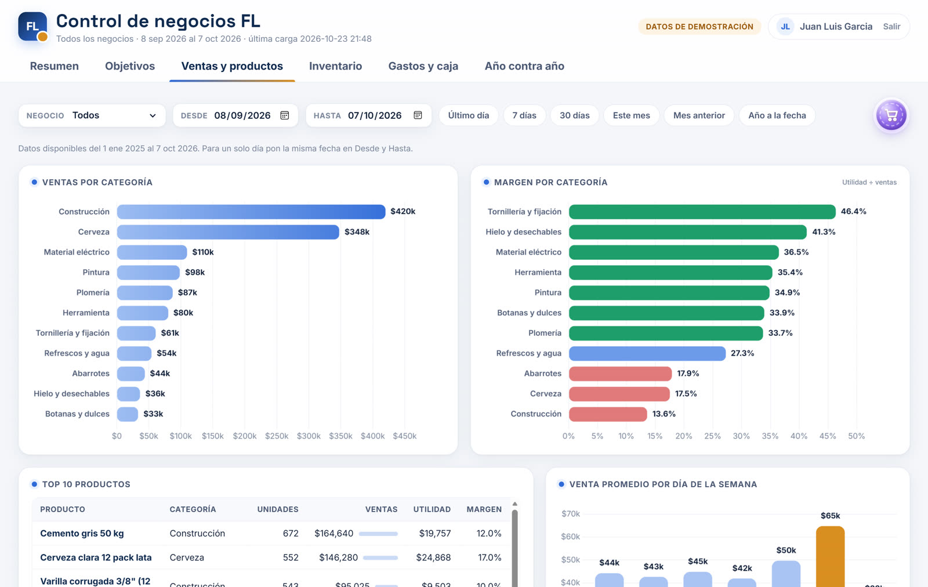Click the Producto column header
The image size is (928, 587).
[63, 509]
